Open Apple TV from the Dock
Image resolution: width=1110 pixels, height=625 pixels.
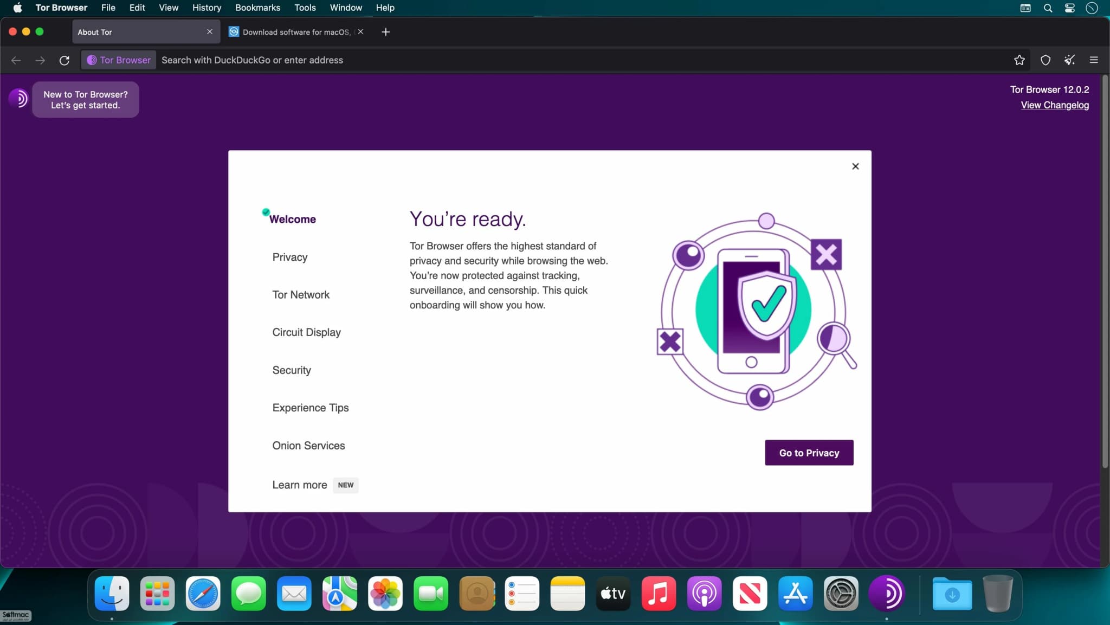pos(613,594)
